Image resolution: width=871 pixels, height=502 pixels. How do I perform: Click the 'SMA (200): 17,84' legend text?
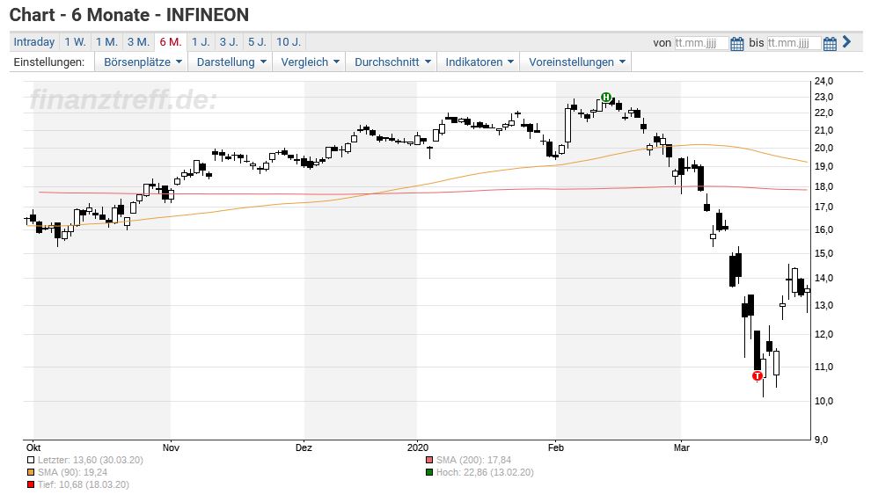[473, 461]
